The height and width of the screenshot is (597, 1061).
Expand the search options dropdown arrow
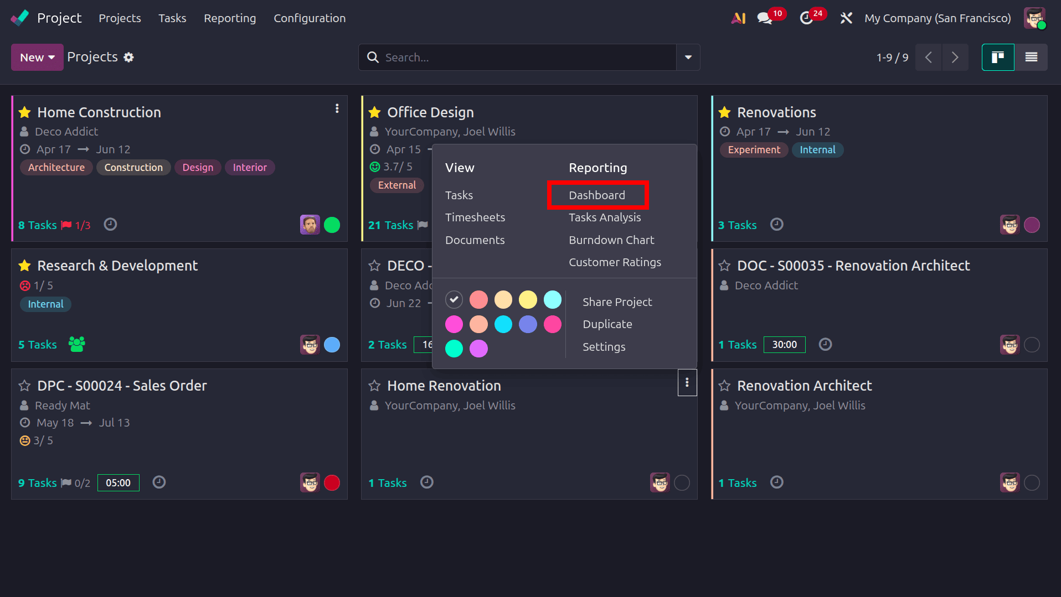pyautogui.click(x=688, y=57)
